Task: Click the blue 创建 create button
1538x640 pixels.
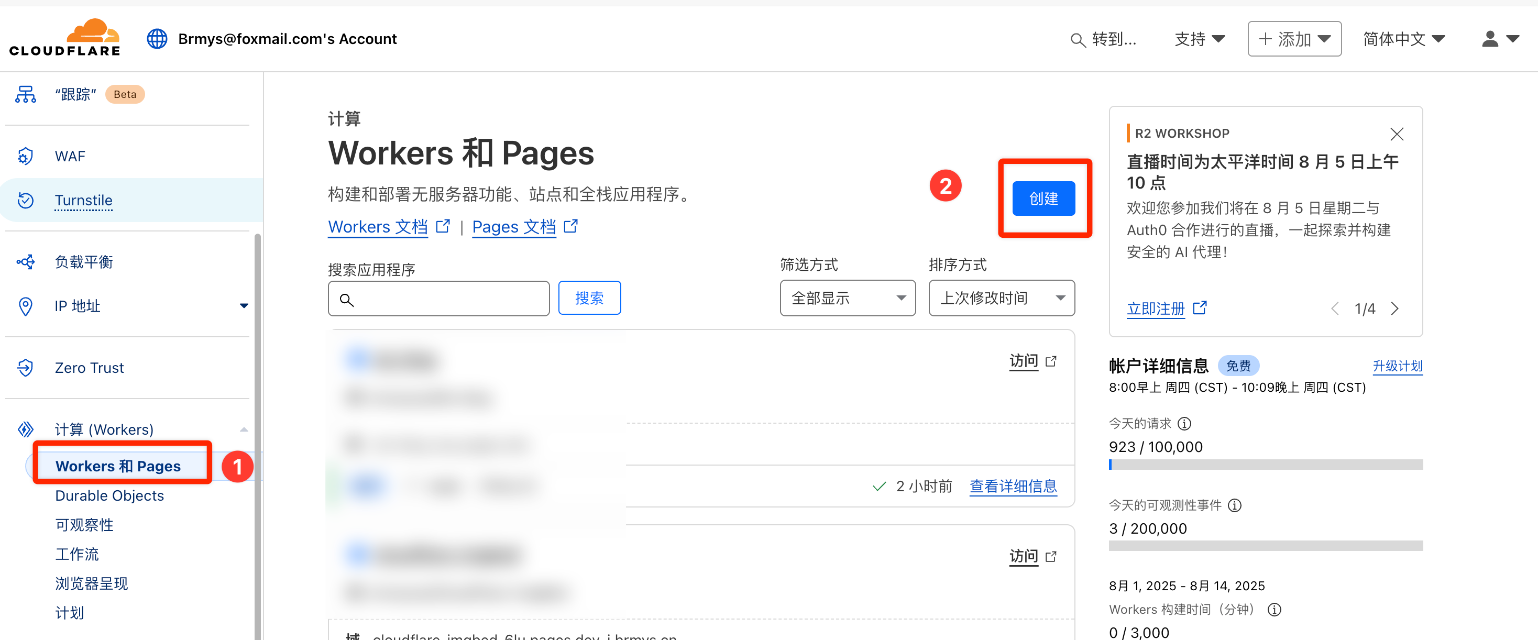Action: click(1043, 198)
